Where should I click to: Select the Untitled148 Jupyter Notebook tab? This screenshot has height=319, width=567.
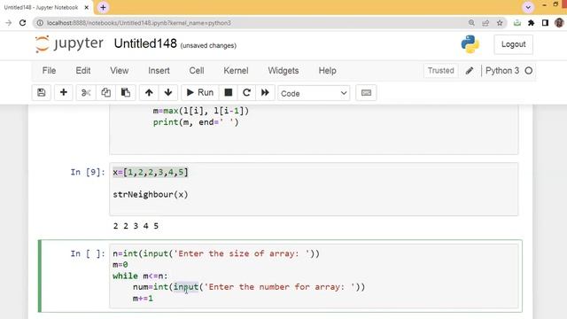(42, 7)
